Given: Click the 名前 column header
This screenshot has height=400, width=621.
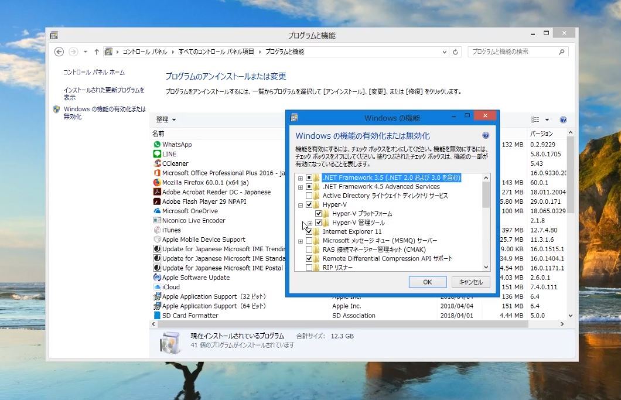Looking at the screenshot, I should click(x=159, y=134).
